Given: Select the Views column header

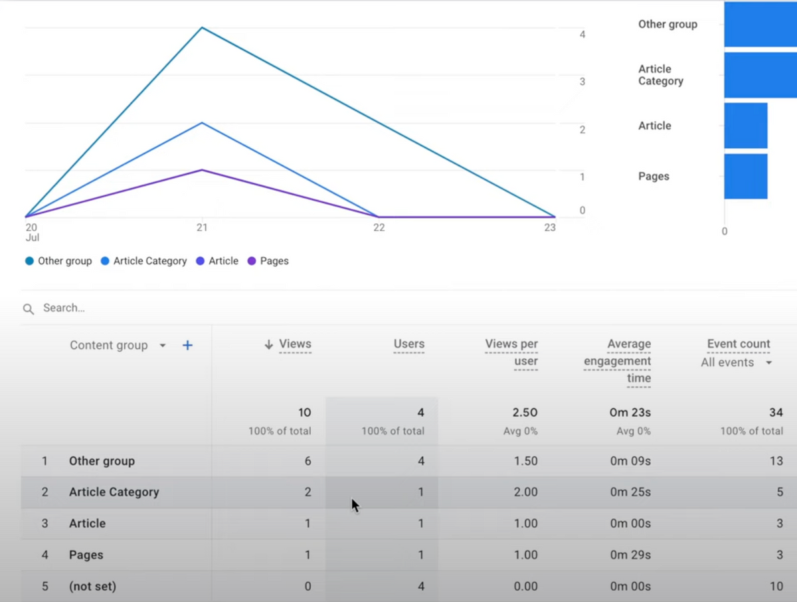Looking at the screenshot, I should coord(295,344).
